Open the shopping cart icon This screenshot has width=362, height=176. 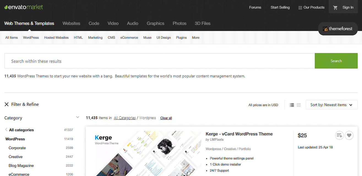point(335,8)
